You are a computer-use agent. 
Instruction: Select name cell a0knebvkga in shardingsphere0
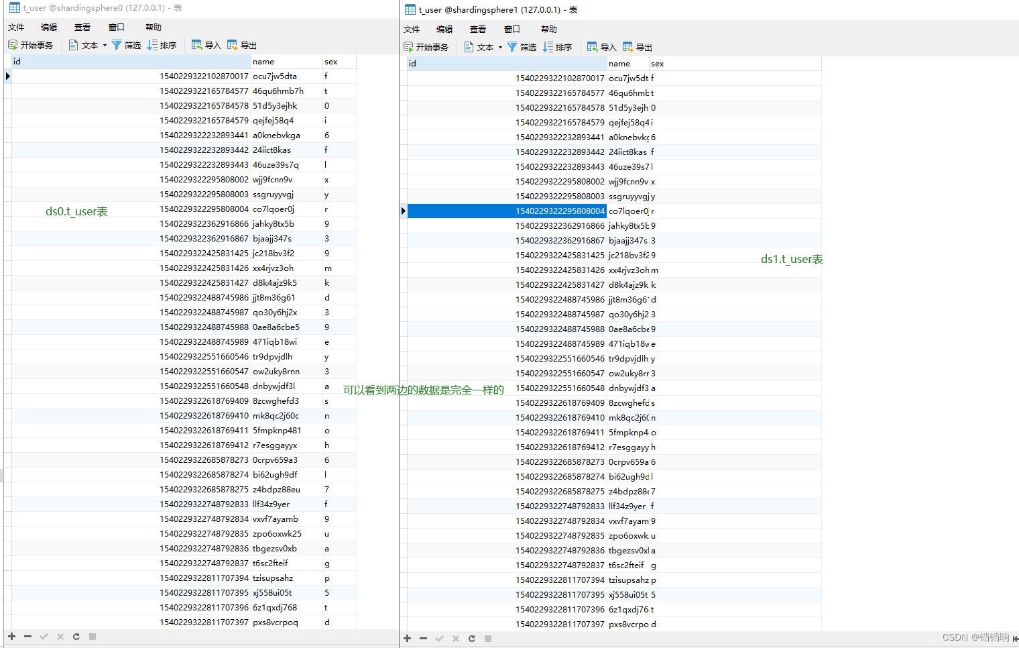[287, 136]
